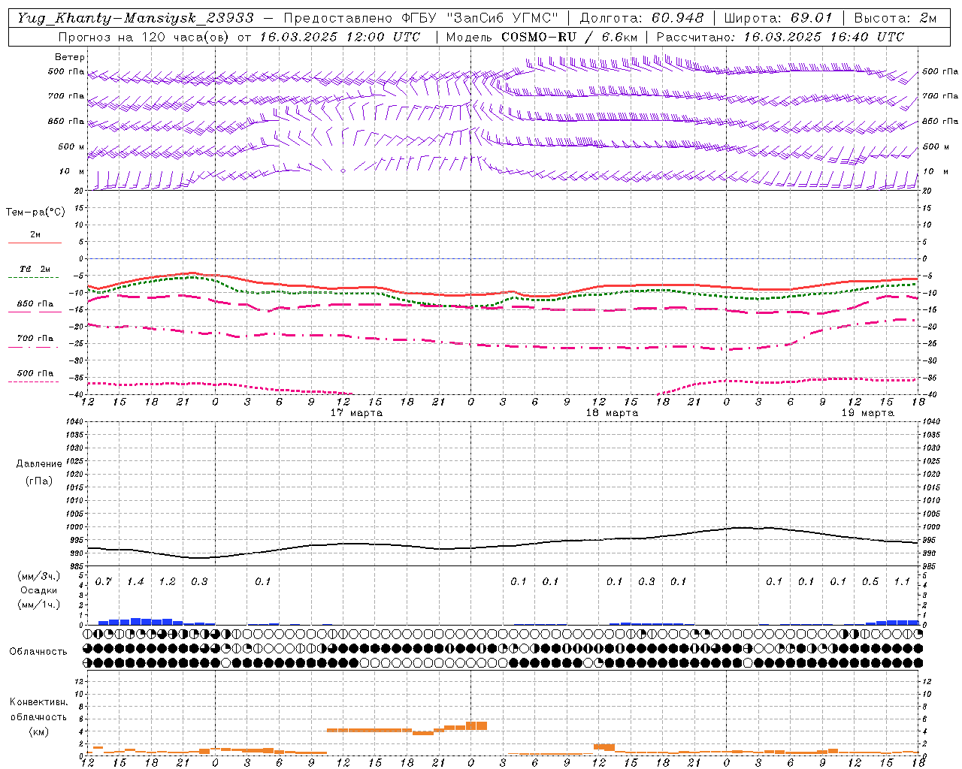The image size is (962, 769).
Task: Click the 700 гПа temperature legend entry
Action: point(35,339)
